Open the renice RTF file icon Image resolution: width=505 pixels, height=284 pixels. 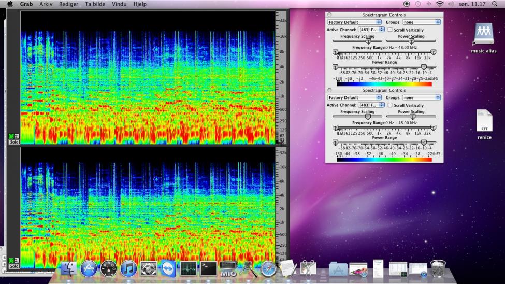(484, 121)
